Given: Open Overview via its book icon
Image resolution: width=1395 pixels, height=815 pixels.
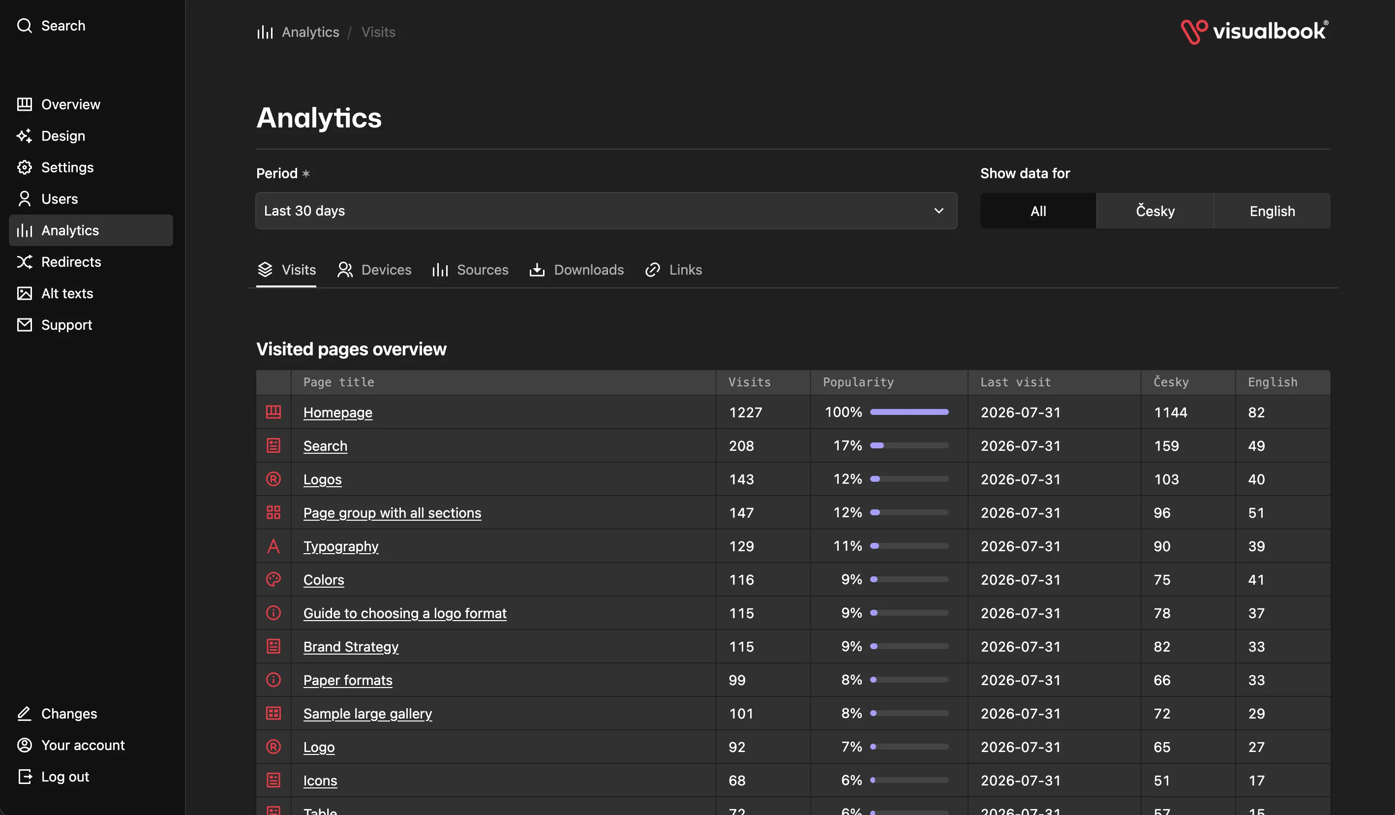Looking at the screenshot, I should click(25, 104).
